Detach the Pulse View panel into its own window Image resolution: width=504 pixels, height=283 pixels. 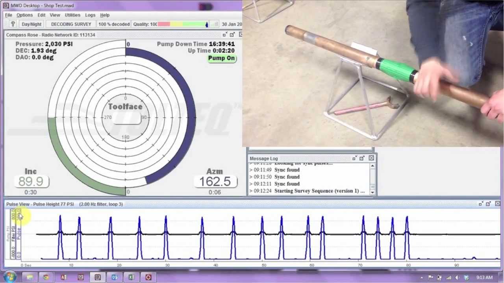click(488, 204)
